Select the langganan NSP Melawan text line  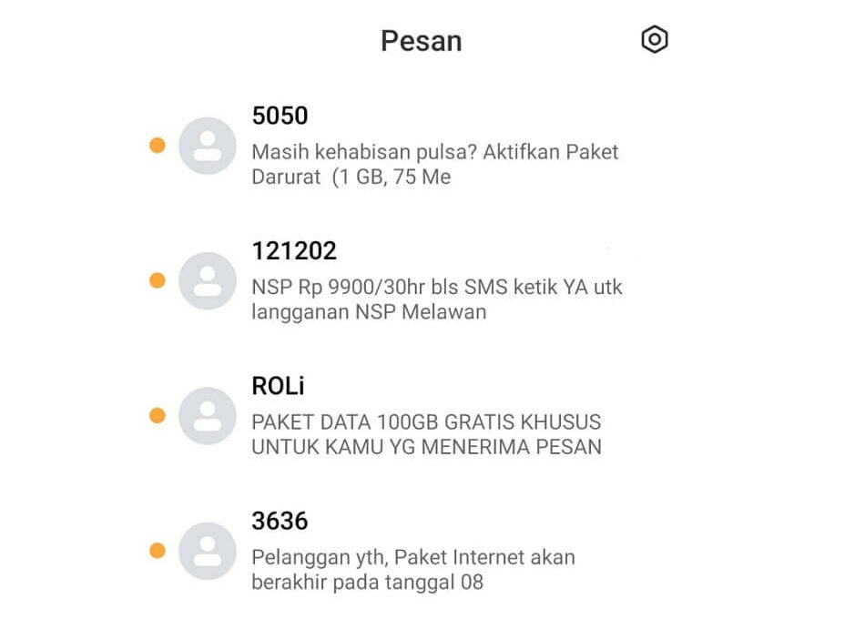(x=369, y=312)
